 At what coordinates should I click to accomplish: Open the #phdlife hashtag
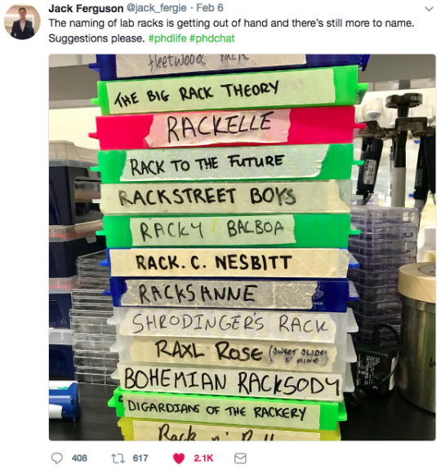point(167,38)
